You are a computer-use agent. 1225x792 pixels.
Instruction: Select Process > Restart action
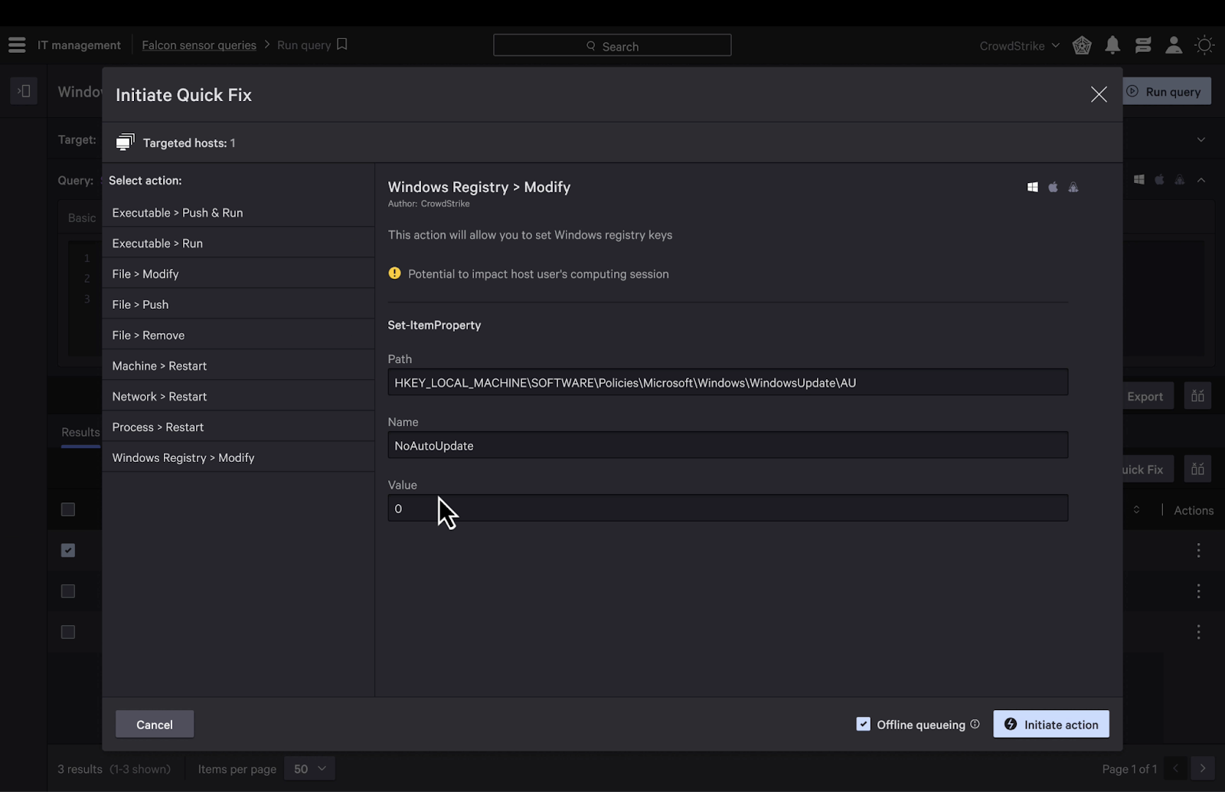[x=238, y=427]
